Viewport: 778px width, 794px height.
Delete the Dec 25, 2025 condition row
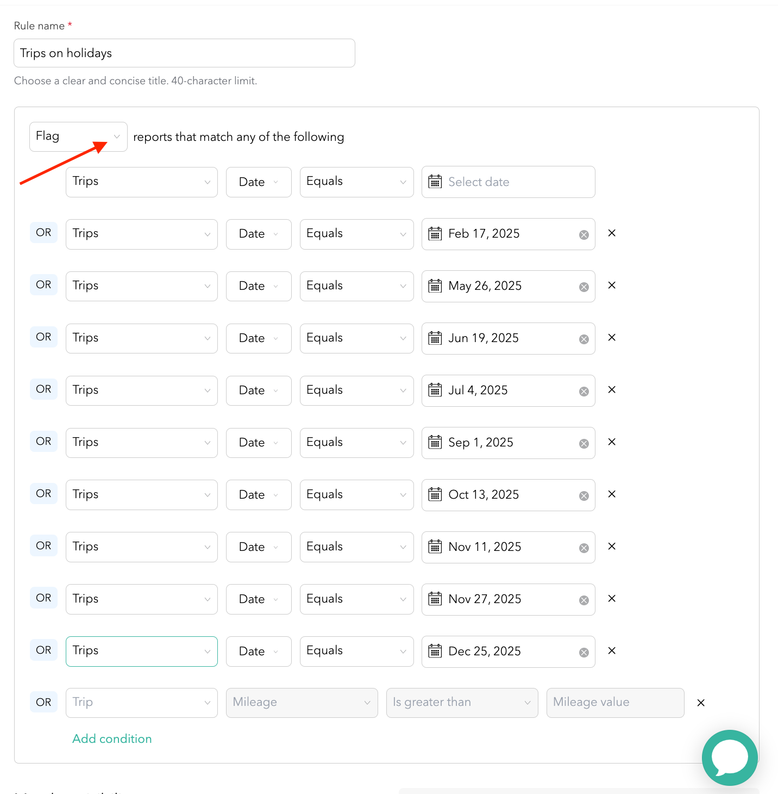[612, 651]
